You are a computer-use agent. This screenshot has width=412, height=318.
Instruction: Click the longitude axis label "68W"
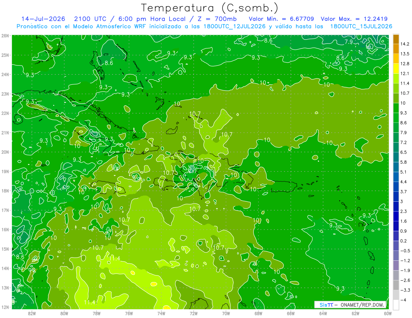click(x=259, y=313)
